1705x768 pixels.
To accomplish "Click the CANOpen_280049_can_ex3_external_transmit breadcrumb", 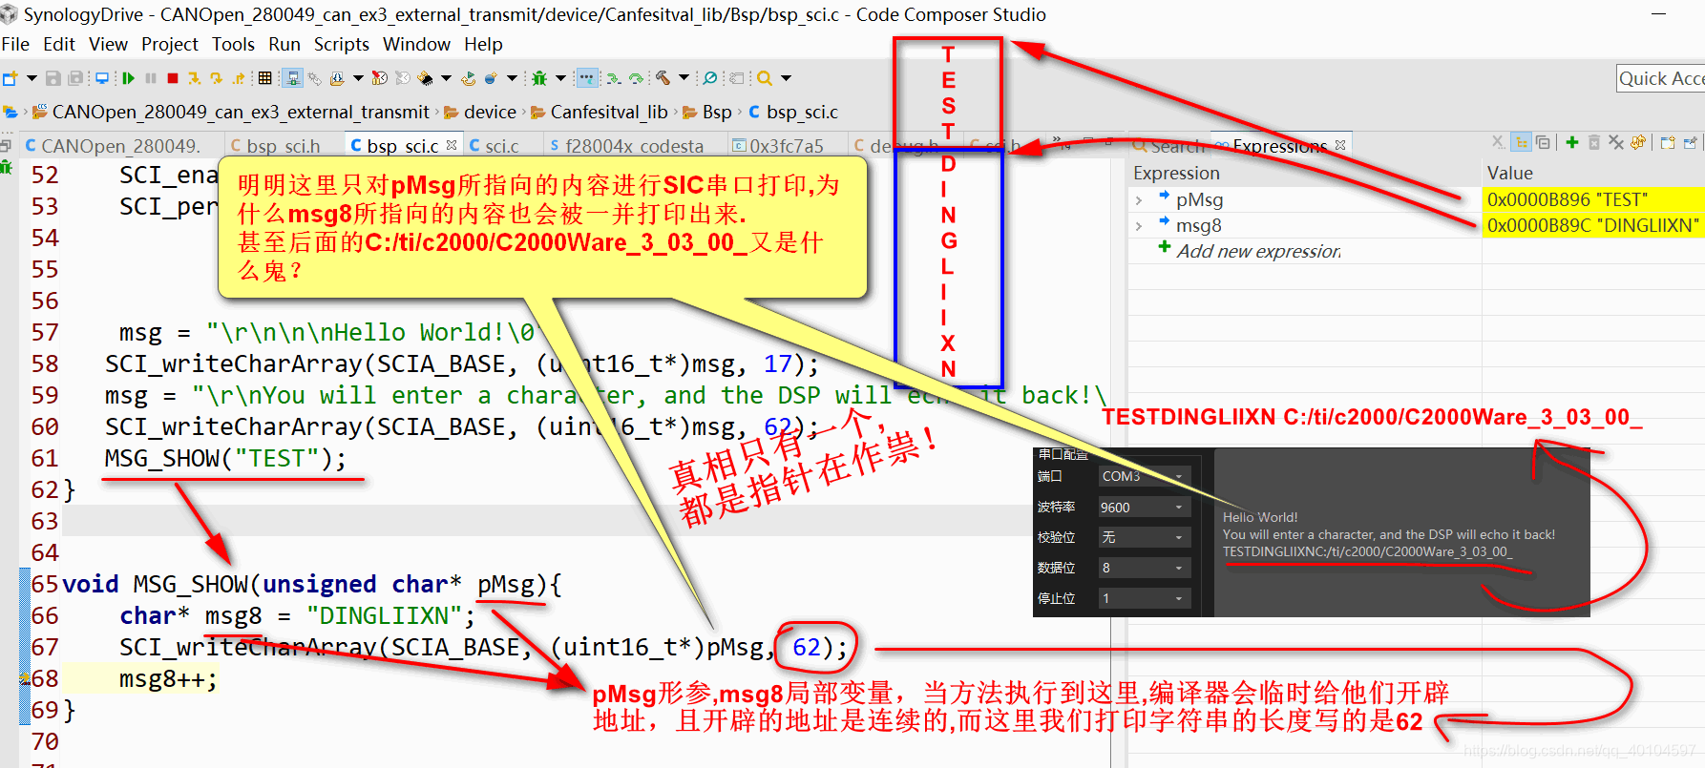I will 231,113.
